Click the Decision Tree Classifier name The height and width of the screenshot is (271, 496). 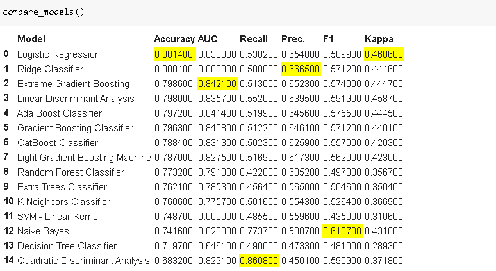67,246
